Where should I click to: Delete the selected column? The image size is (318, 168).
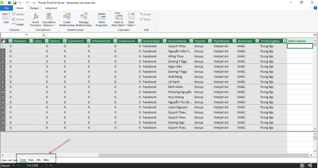point(18,14)
